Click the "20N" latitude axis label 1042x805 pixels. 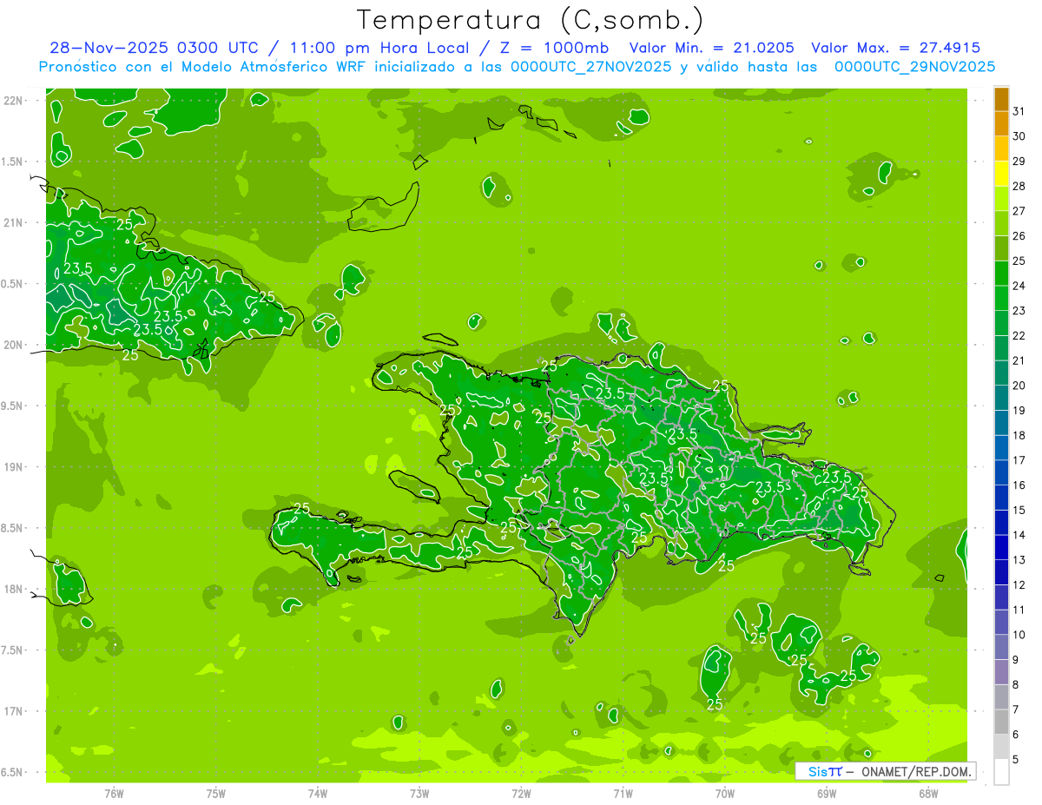[x=14, y=345]
